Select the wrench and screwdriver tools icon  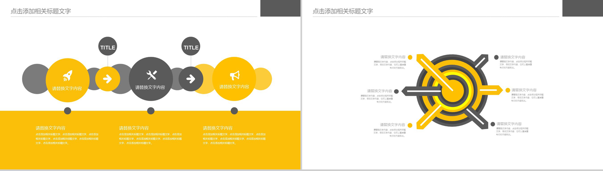pyautogui.click(x=151, y=75)
